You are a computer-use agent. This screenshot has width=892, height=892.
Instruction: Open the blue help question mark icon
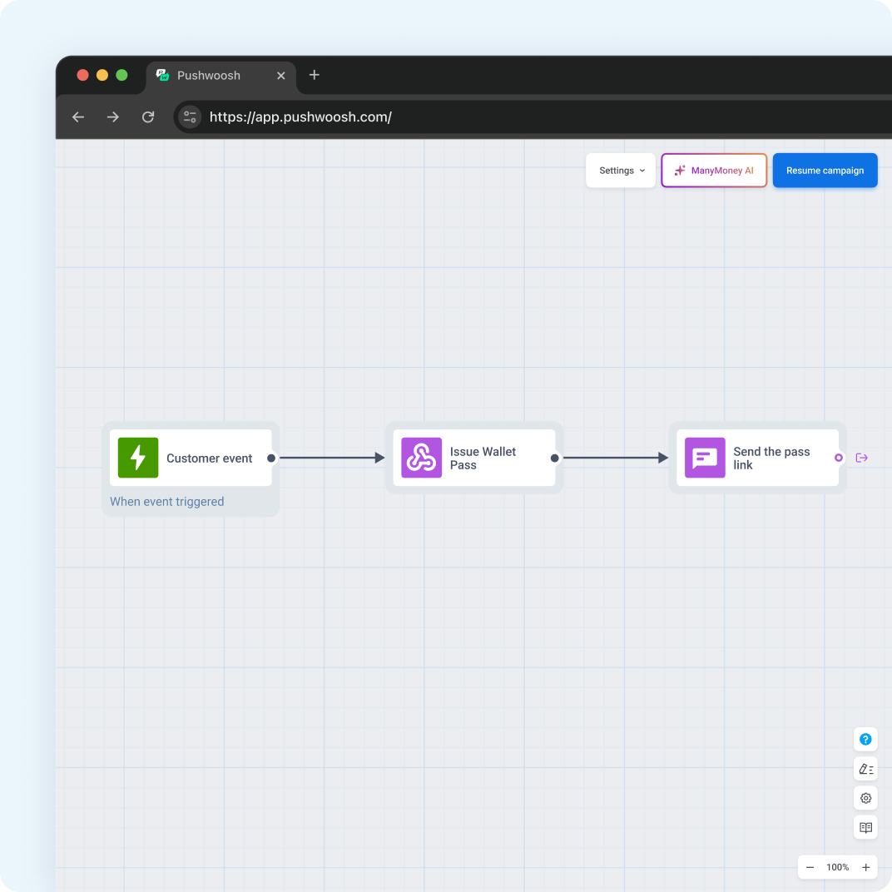coord(865,739)
